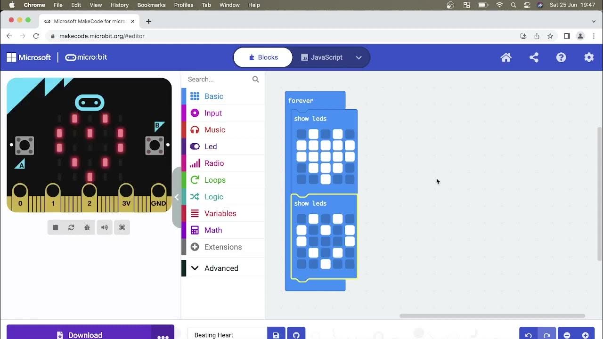Undo the last editor action
603x339 pixels.
[x=529, y=335]
